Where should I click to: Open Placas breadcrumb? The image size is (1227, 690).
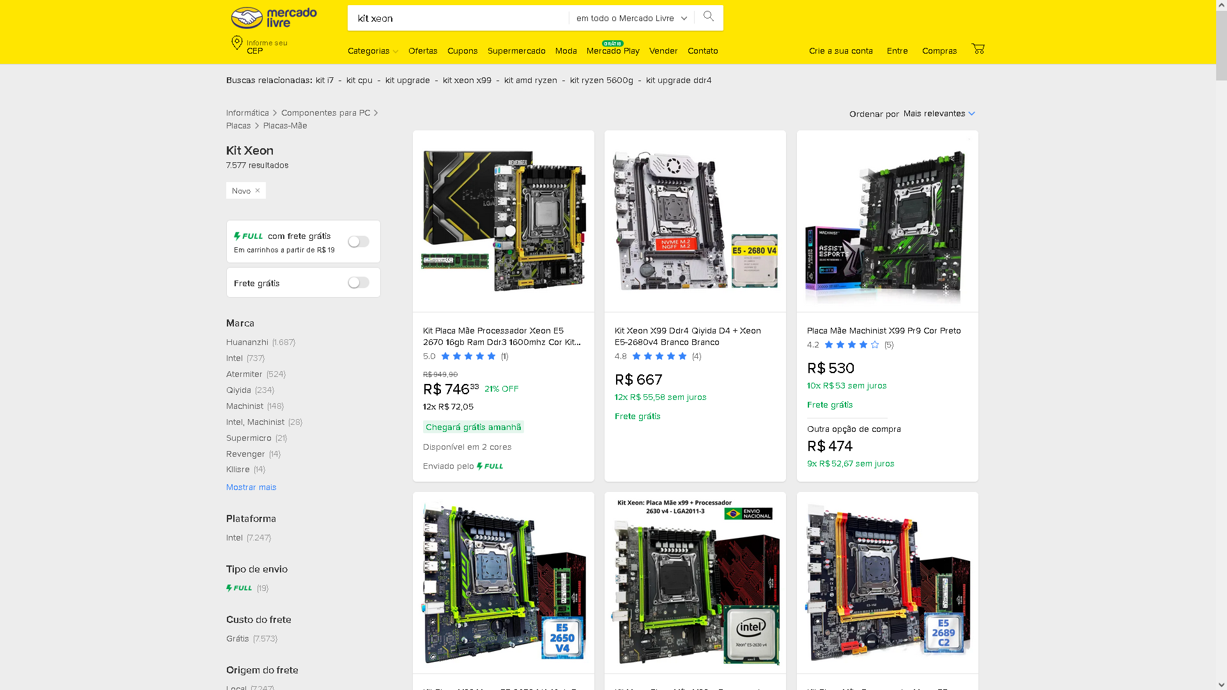coord(238,126)
